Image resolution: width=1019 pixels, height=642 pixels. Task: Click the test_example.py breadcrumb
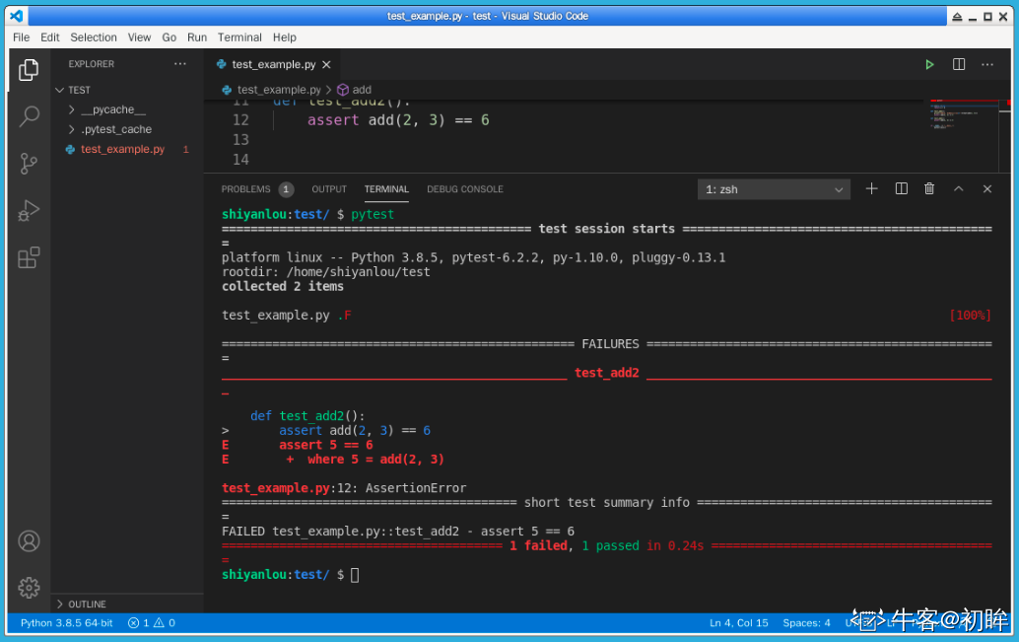pos(279,90)
